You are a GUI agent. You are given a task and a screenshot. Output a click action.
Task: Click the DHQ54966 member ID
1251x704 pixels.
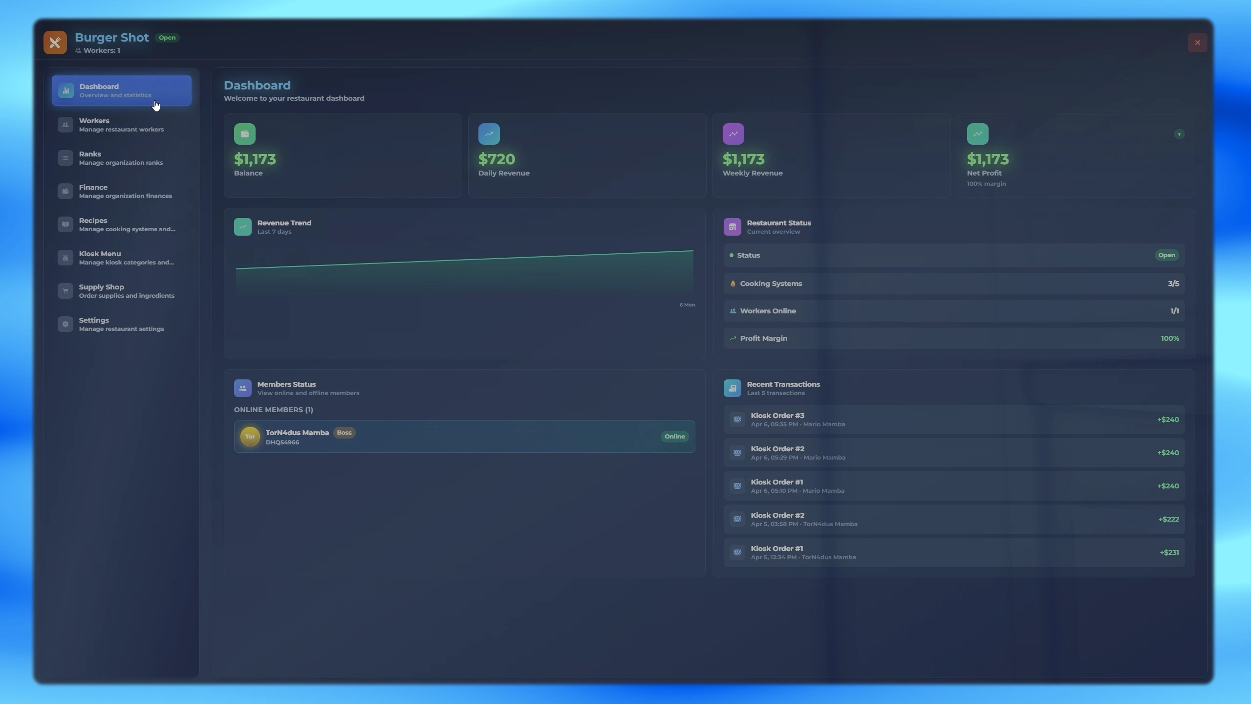tap(282, 442)
